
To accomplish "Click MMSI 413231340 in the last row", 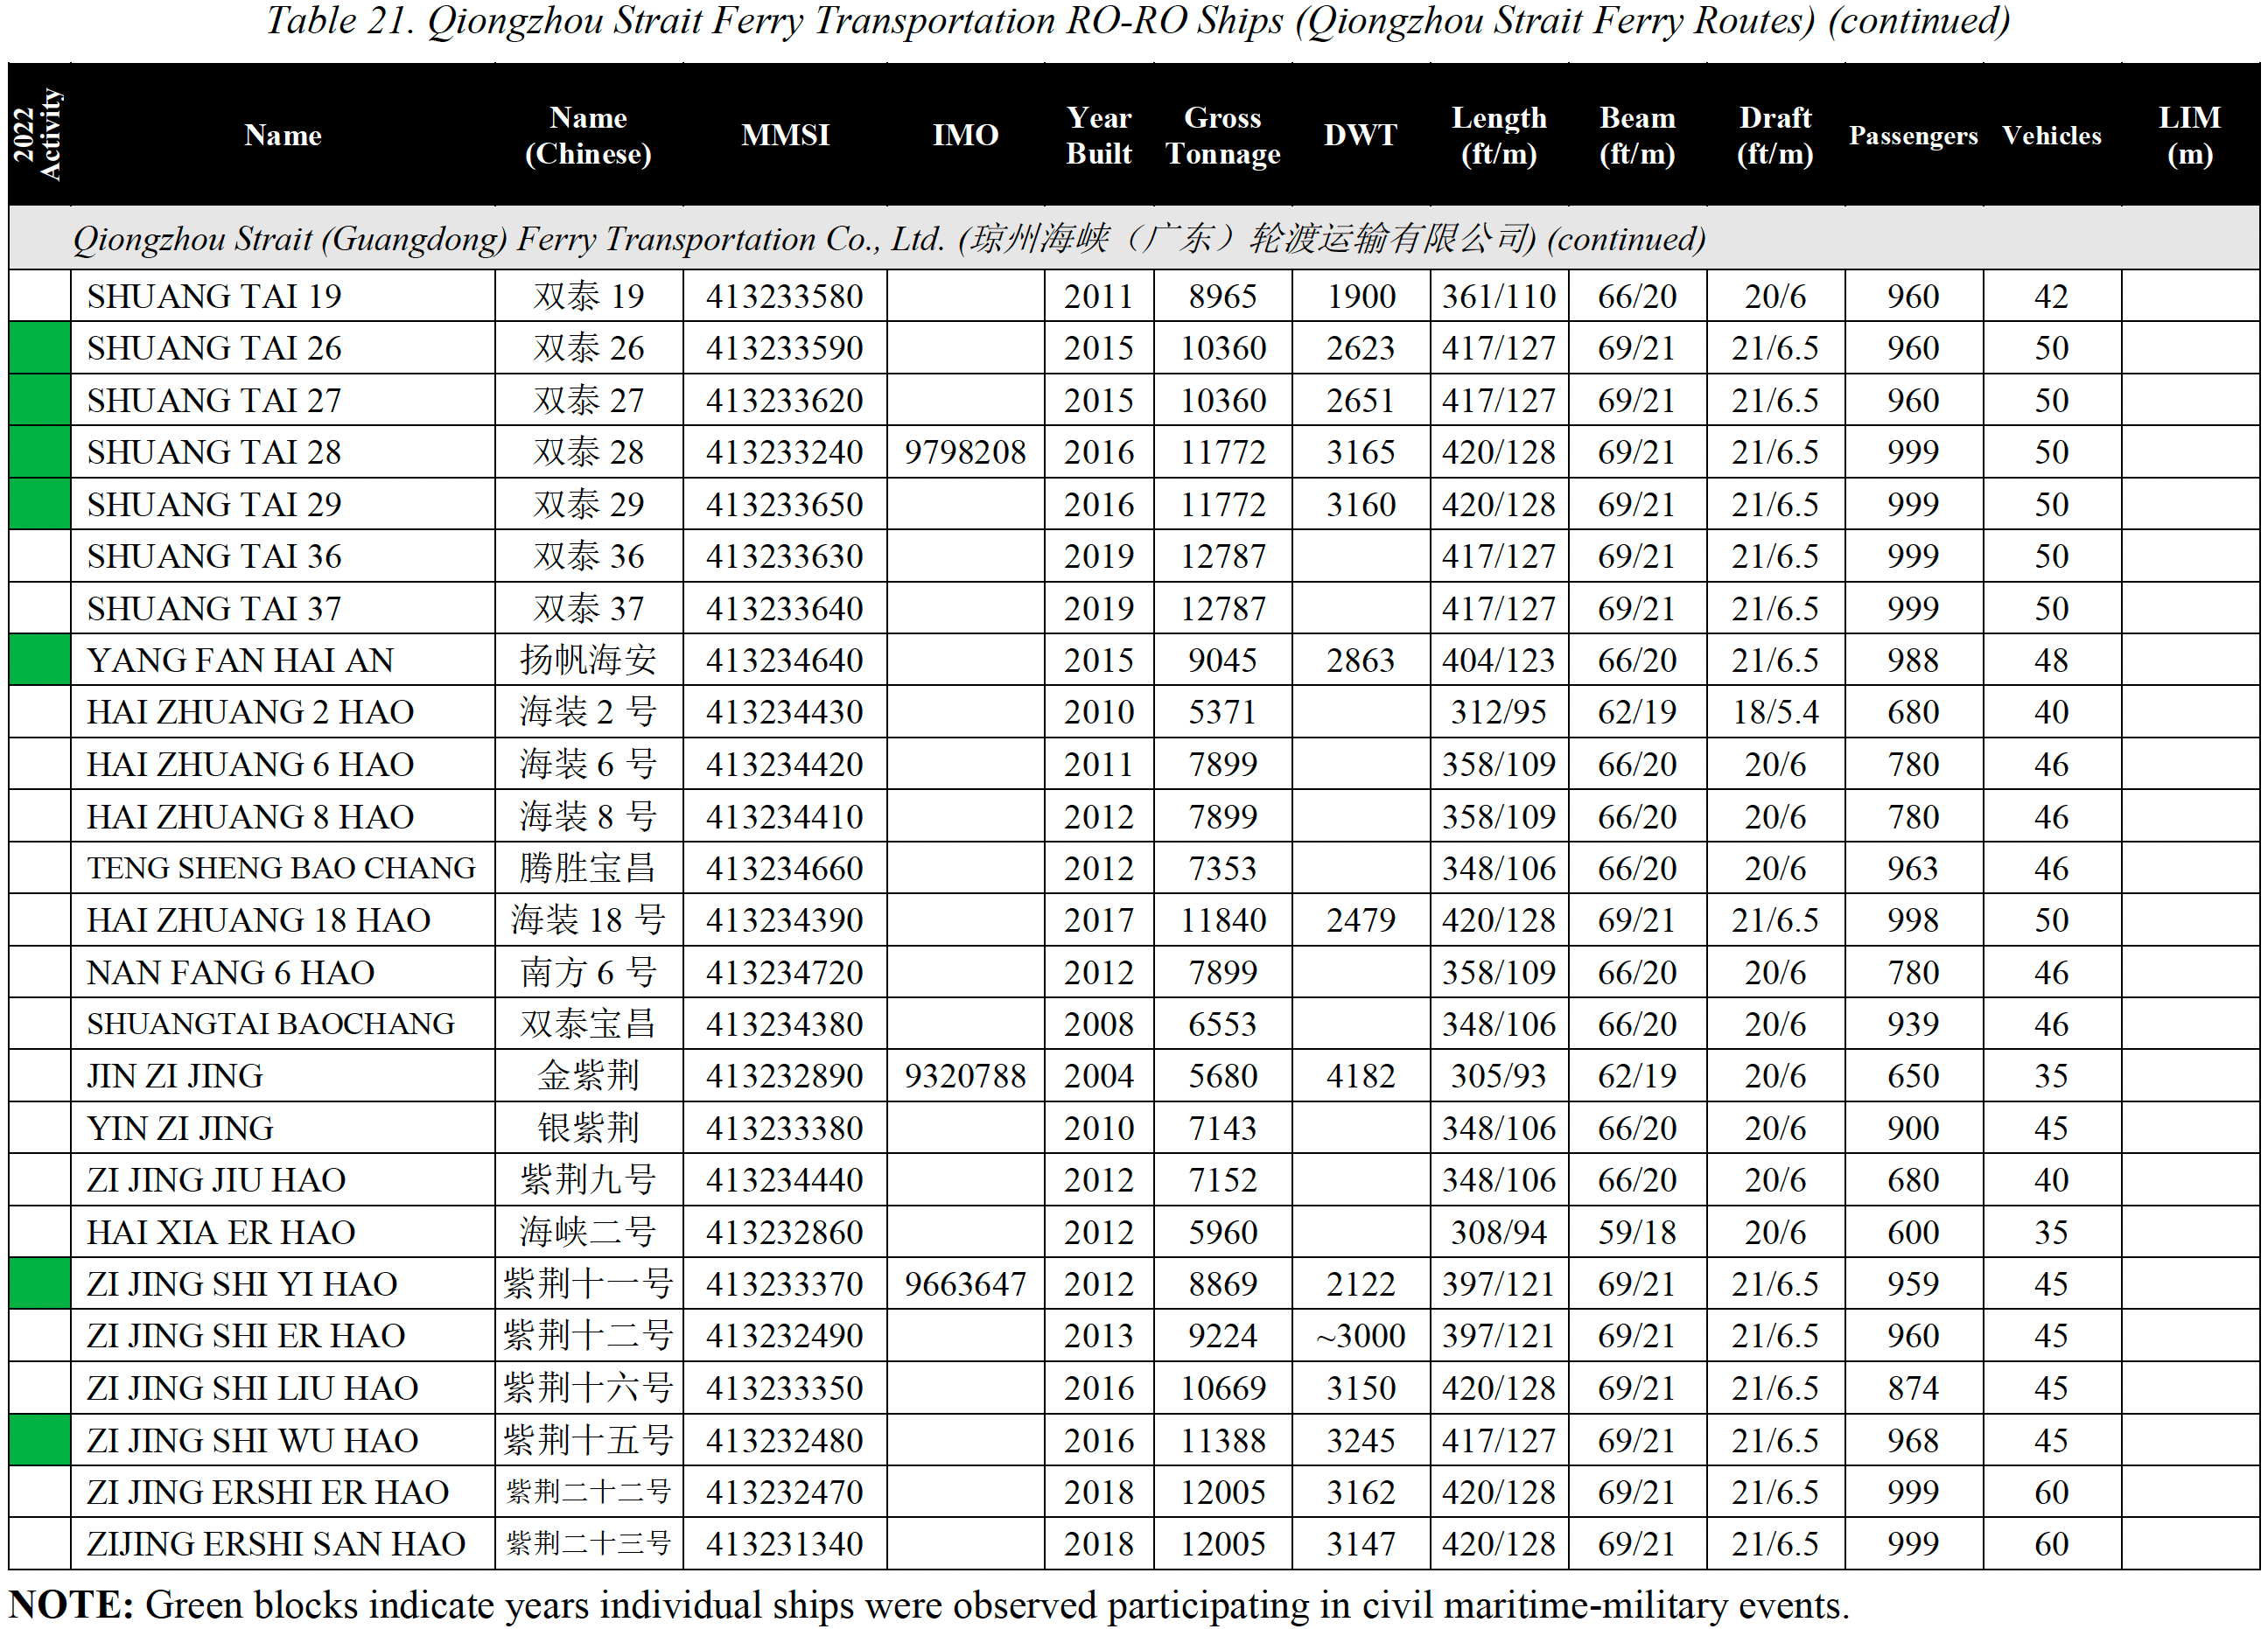I will (785, 1544).
